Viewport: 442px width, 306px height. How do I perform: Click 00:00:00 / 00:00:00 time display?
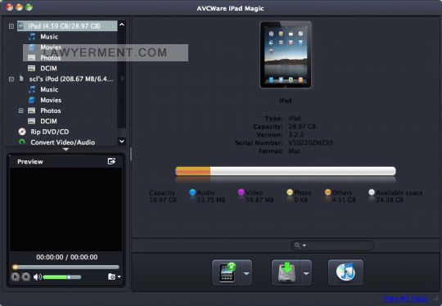click(x=67, y=257)
